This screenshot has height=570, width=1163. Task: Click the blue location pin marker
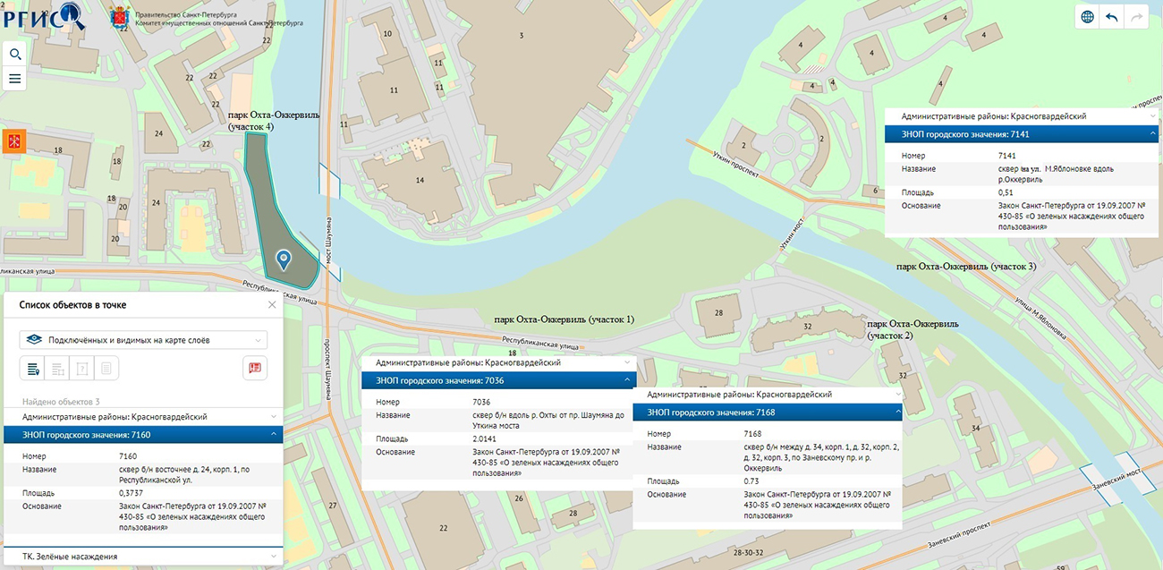pyautogui.click(x=284, y=260)
